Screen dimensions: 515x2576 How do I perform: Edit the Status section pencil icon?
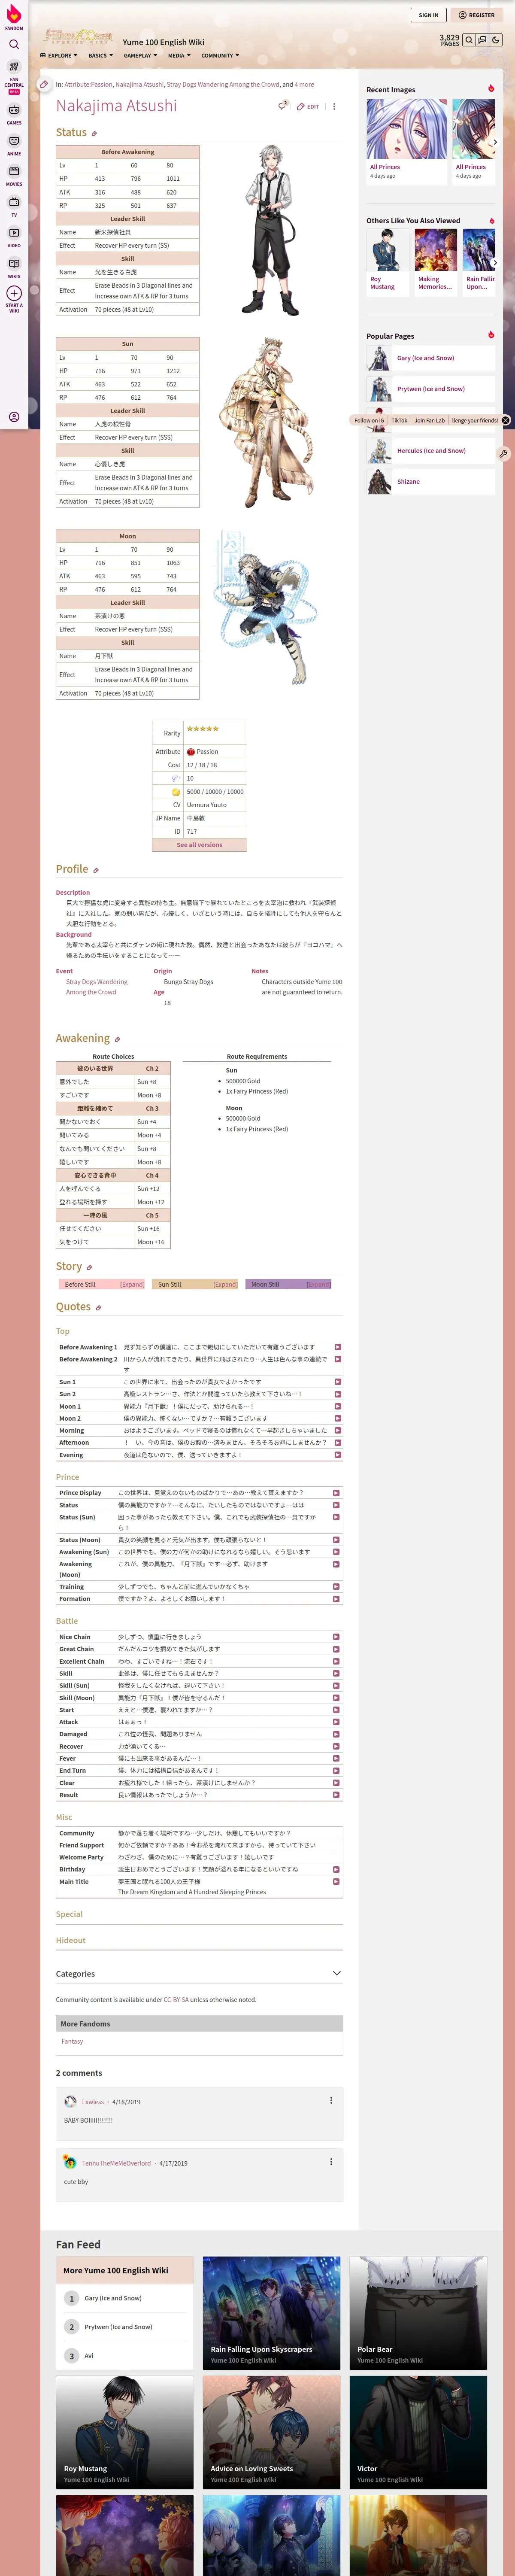pos(95,133)
